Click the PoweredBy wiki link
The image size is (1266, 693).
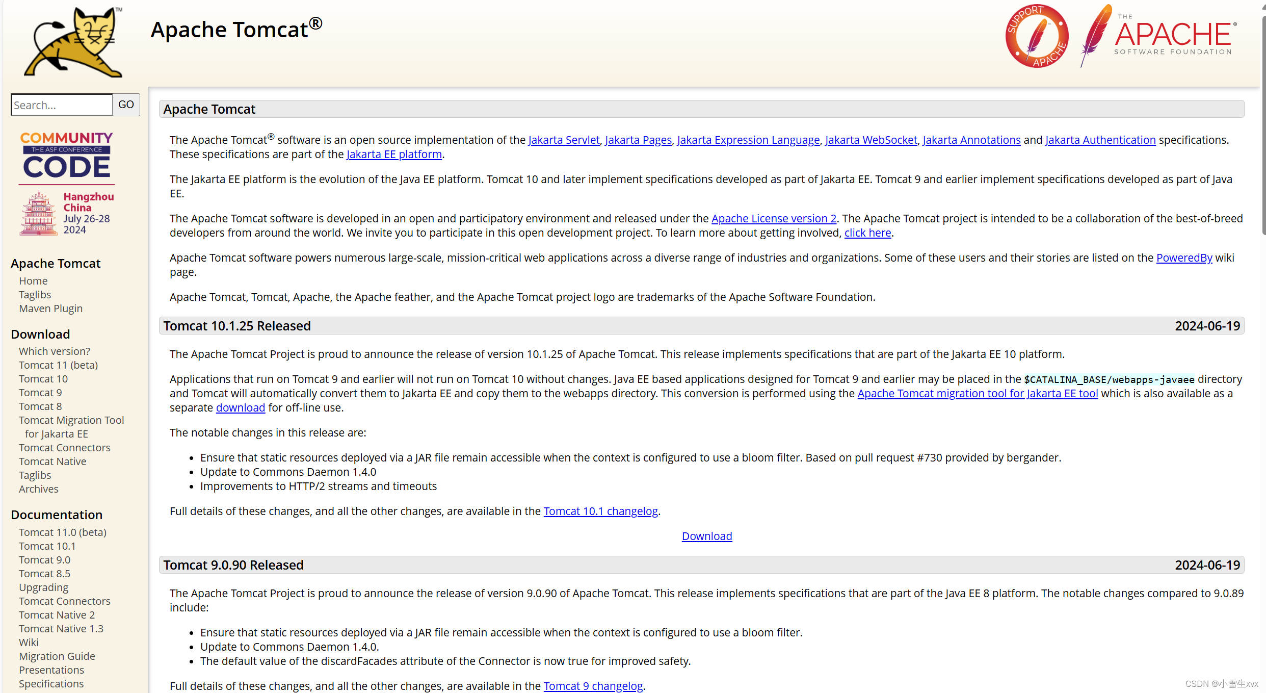tap(1184, 258)
